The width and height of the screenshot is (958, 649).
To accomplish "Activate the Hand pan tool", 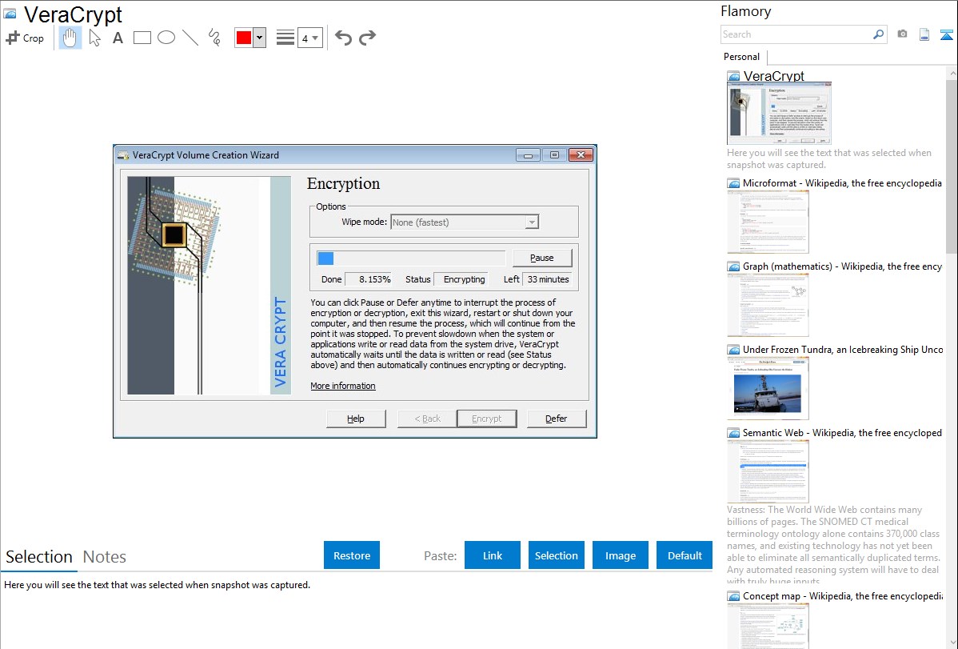I will [x=70, y=38].
